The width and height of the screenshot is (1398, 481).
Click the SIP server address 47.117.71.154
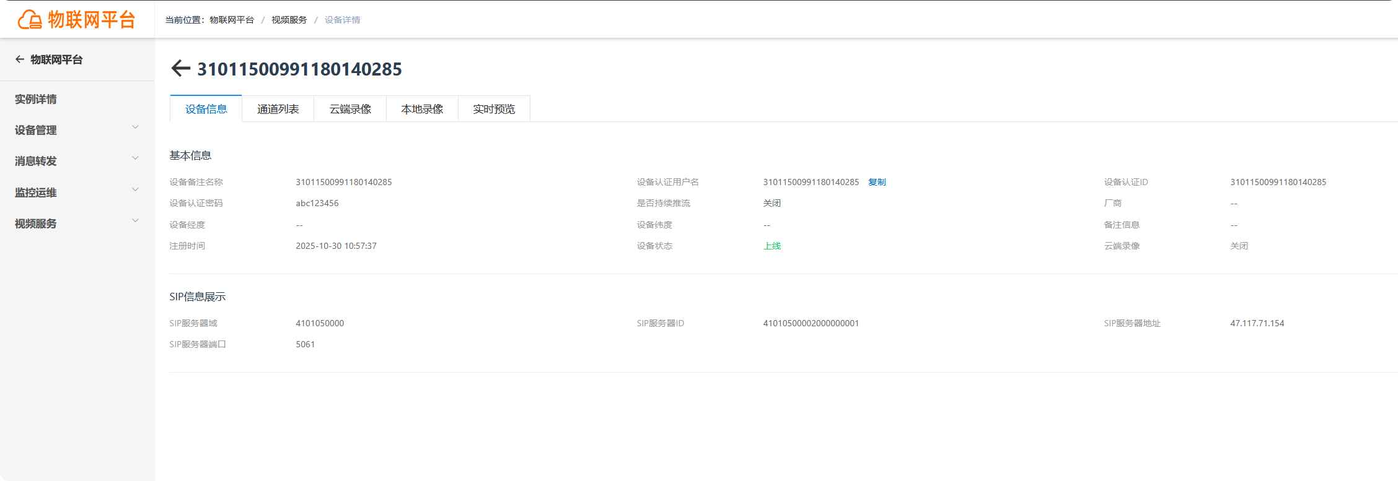point(1257,323)
